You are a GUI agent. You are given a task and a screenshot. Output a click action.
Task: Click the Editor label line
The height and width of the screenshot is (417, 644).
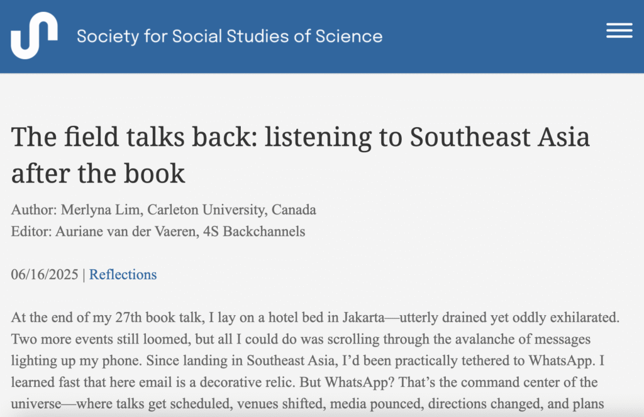[29, 231]
